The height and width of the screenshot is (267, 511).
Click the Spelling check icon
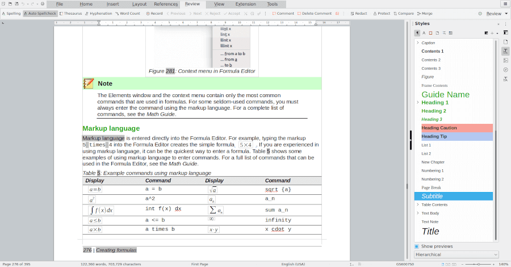click(11, 13)
